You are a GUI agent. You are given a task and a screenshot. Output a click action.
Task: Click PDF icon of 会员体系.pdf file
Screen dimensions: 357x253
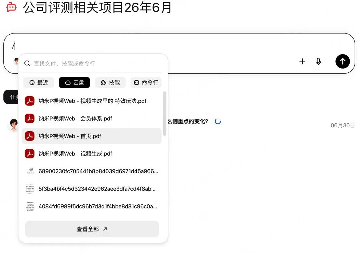pos(30,119)
